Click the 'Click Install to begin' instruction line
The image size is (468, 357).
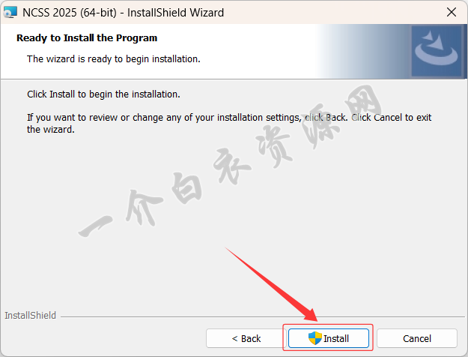pyautogui.click(x=103, y=94)
